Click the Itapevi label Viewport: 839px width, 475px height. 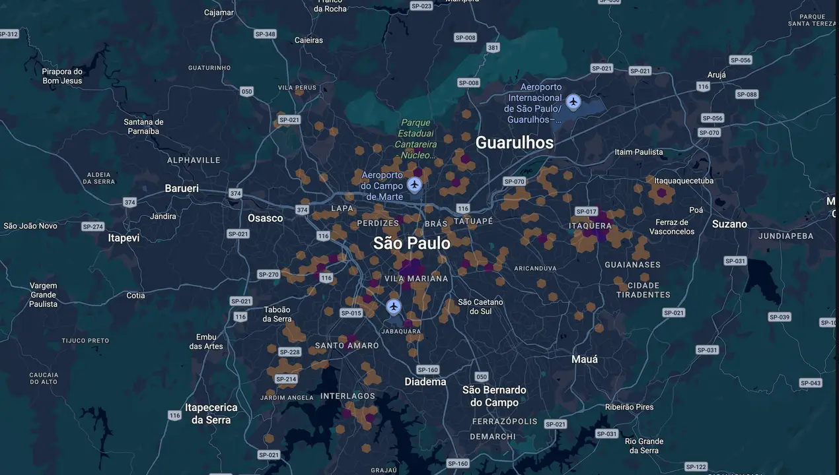click(124, 237)
